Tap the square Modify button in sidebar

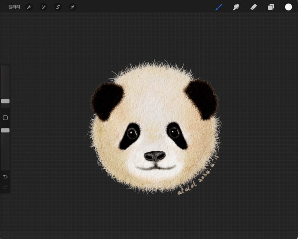[5, 118]
